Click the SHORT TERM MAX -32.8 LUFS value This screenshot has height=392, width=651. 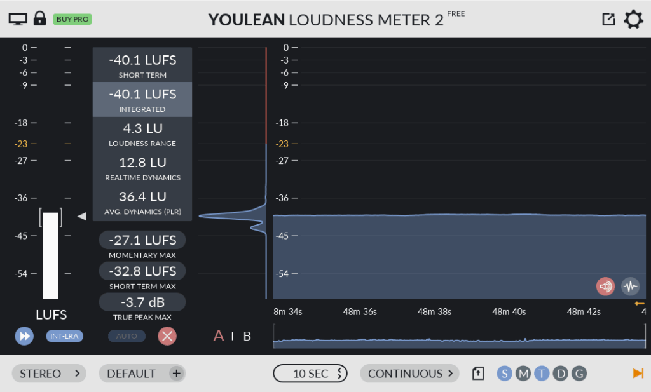click(x=142, y=271)
